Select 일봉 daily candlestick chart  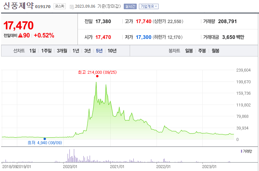pyautogui.click(x=189, y=51)
